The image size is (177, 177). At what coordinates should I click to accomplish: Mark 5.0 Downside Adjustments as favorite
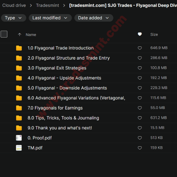click(140, 88)
